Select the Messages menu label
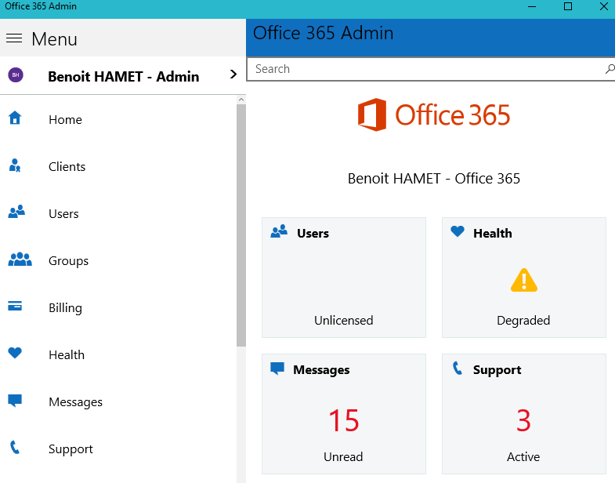 (75, 402)
